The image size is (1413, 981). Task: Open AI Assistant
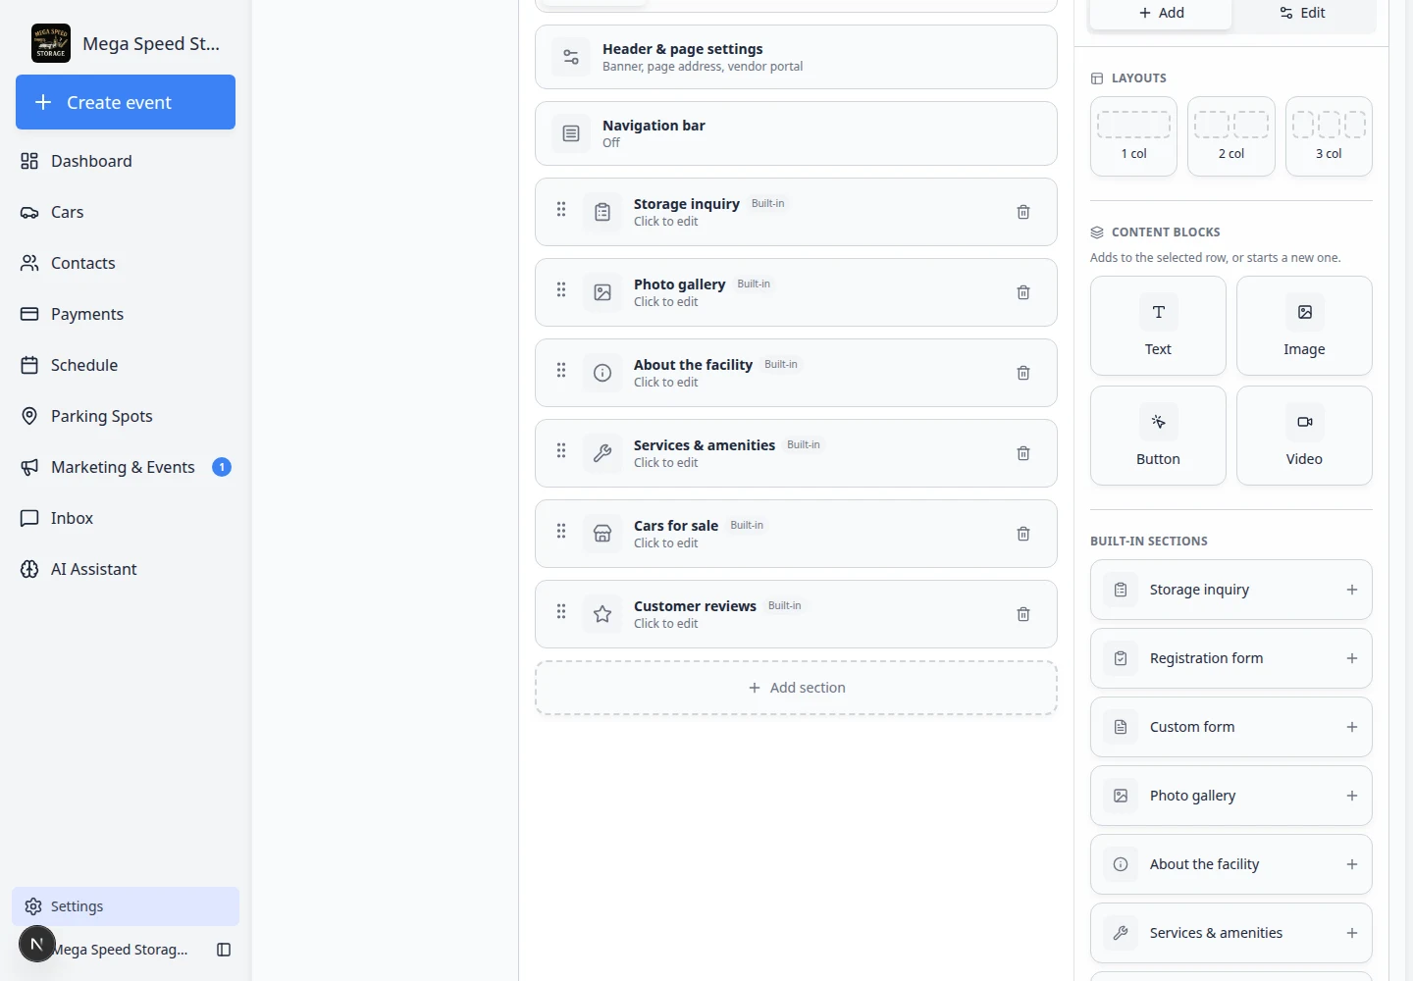point(126,569)
